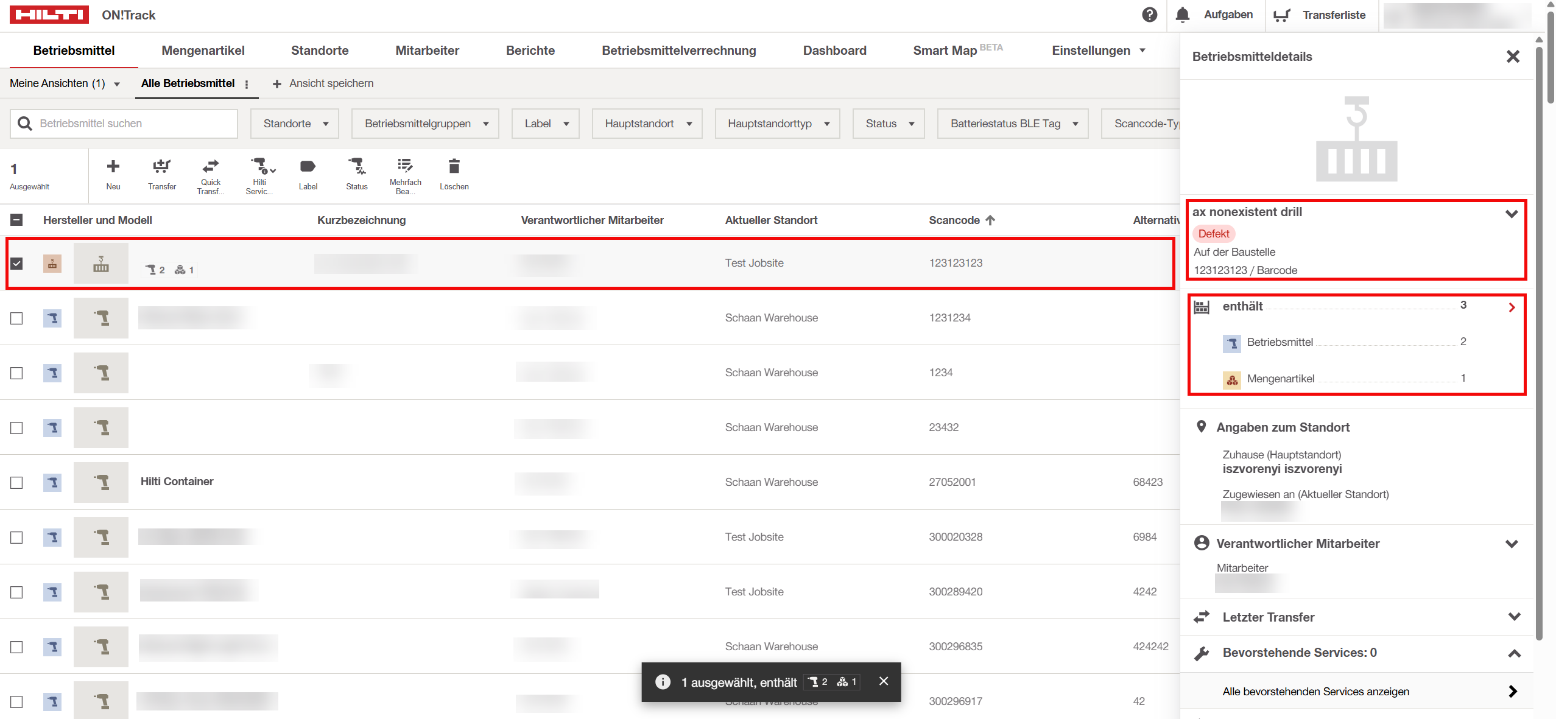Click the person icon beside Verantwortlicher Mitarbeiter
The height and width of the screenshot is (719, 1556).
click(1202, 543)
